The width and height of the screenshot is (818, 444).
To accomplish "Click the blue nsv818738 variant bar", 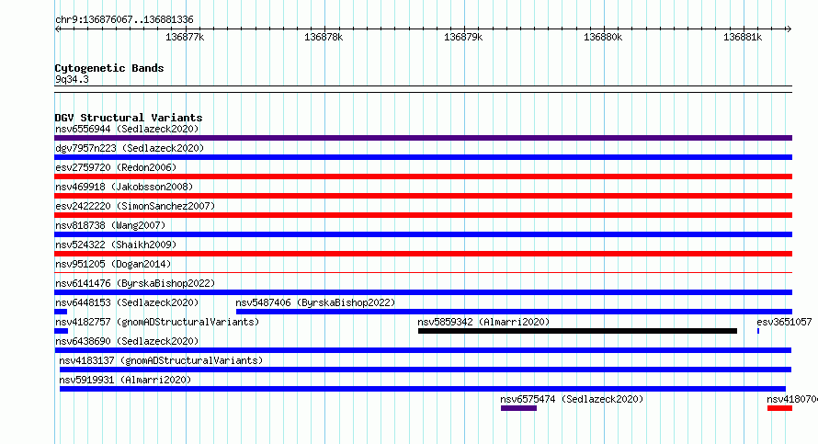I will [423, 234].
